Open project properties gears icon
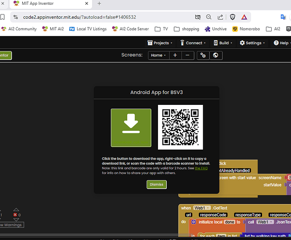This screenshot has height=240, width=291. pos(203,55)
